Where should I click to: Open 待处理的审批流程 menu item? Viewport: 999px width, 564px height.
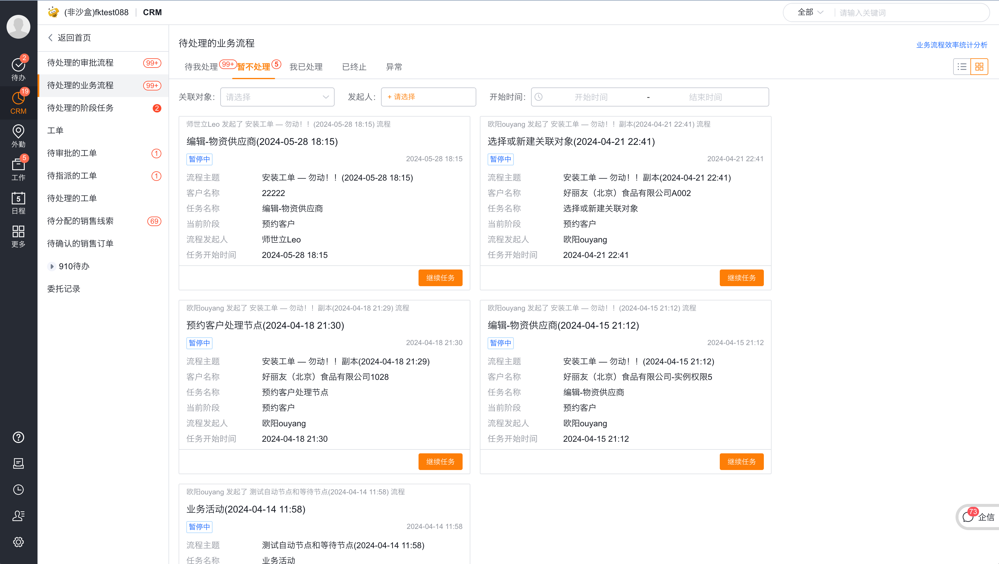103,63
